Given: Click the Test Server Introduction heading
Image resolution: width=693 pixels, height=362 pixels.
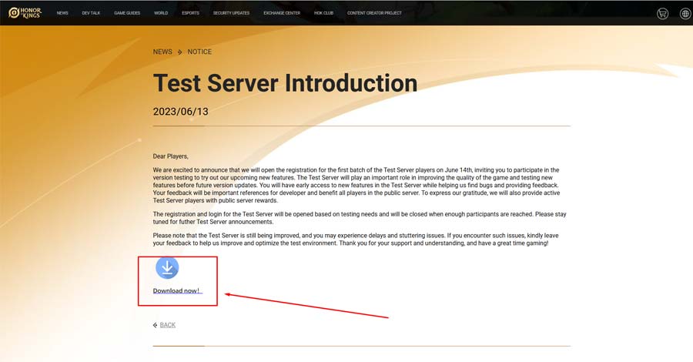Looking at the screenshot, I should [x=285, y=83].
